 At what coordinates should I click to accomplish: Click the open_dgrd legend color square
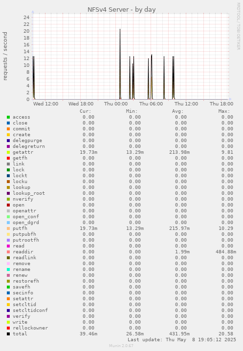(x=8, y=223)
